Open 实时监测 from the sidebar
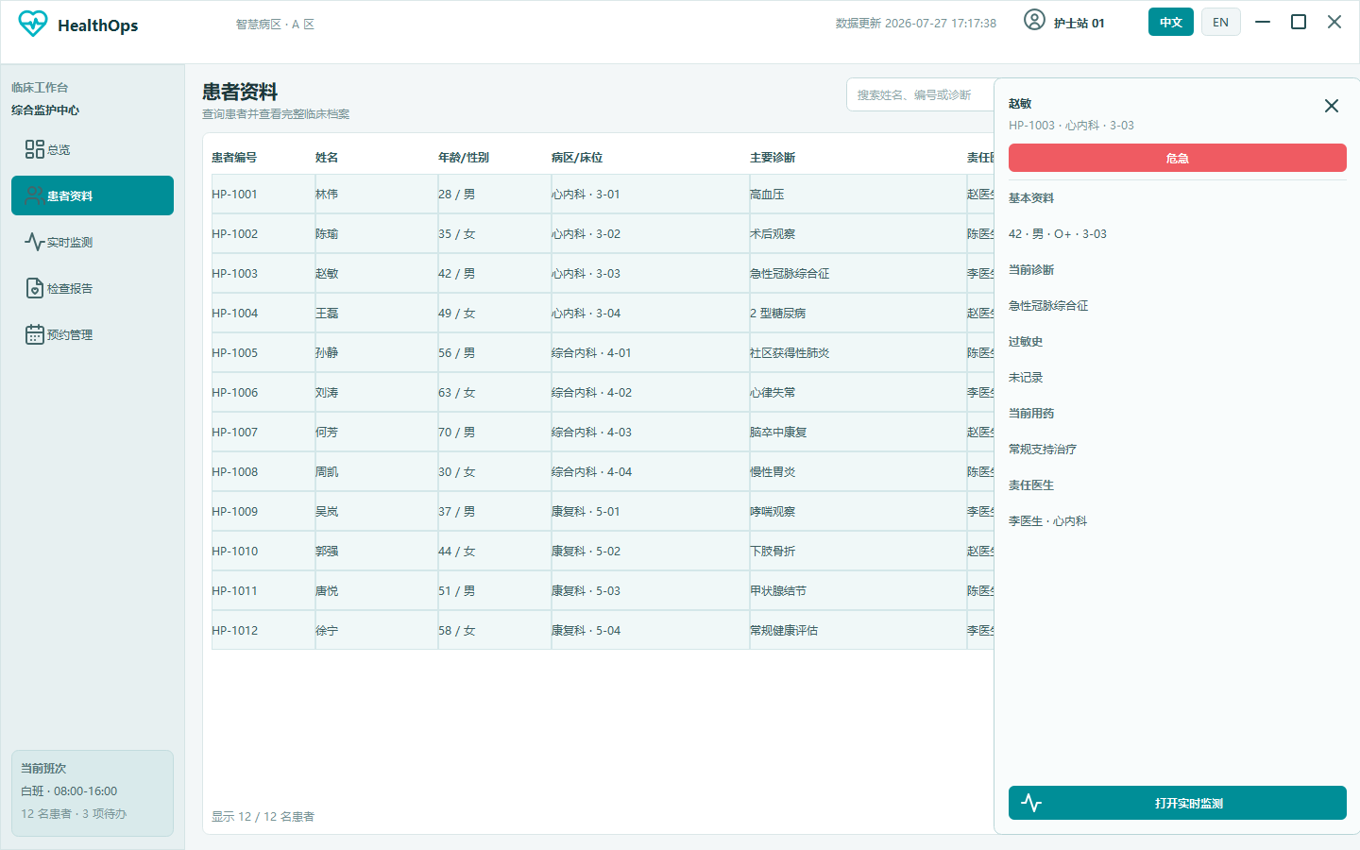Image resolution: width=1360 pixels, height=850 pixels. 93,242
